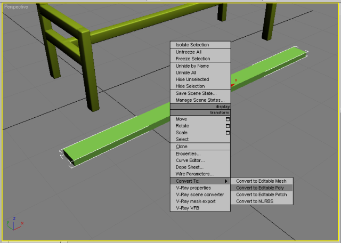Open Manage Scene States option
Screen dimensions: 341x243
pos(200,100)
